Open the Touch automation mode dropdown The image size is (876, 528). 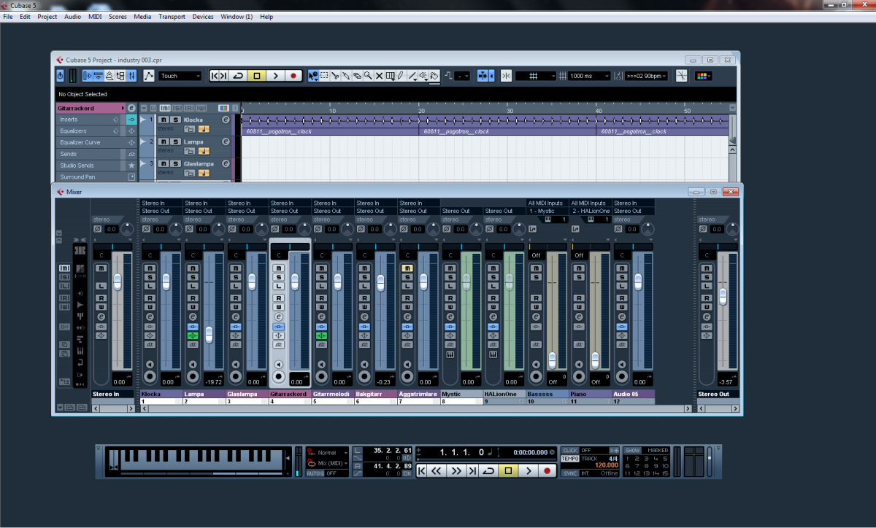pyautogui.click(x=180, y=76)
